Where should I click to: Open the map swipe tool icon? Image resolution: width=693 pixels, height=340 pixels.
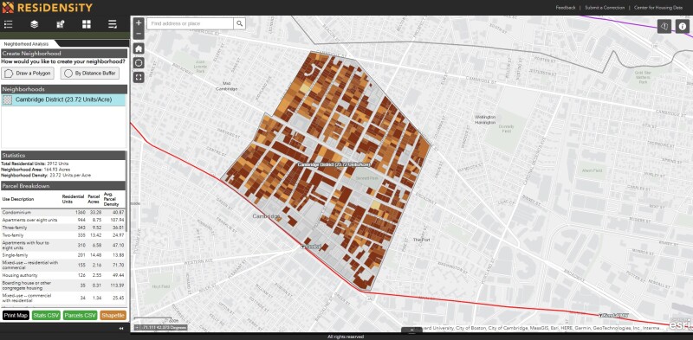pos(664,26)
